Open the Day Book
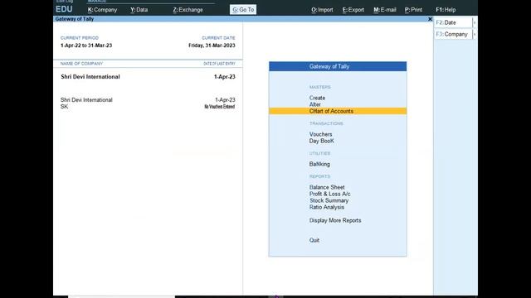Screen dimensions: 531x298 coord(321,141)
